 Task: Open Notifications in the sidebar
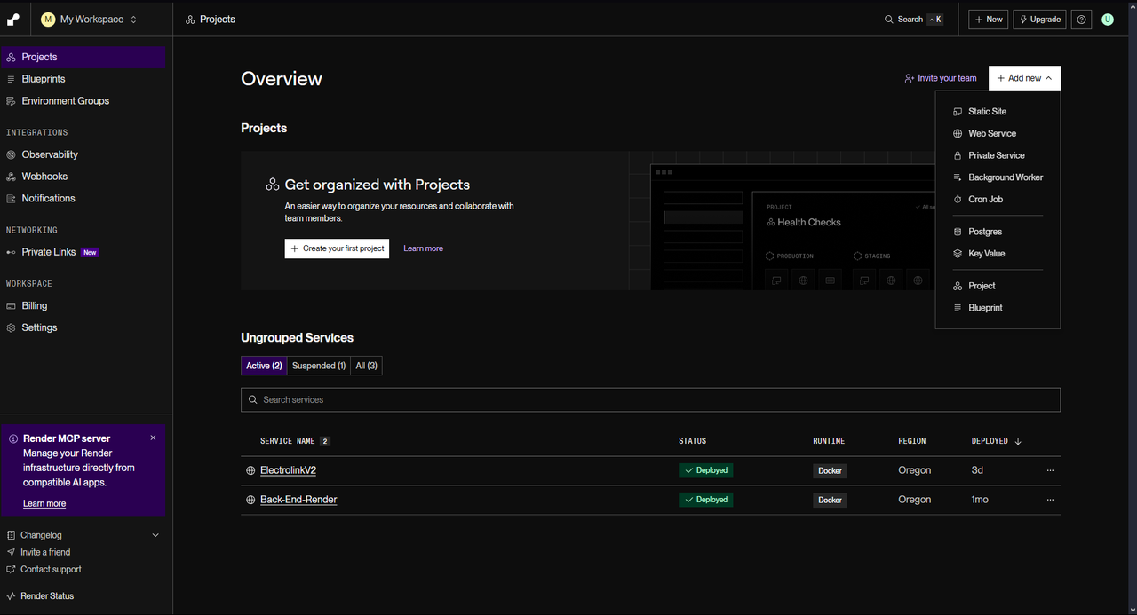83,198
